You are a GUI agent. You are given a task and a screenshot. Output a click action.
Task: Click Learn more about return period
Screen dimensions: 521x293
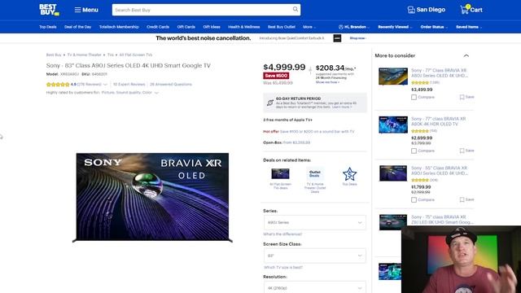(342, 107)
